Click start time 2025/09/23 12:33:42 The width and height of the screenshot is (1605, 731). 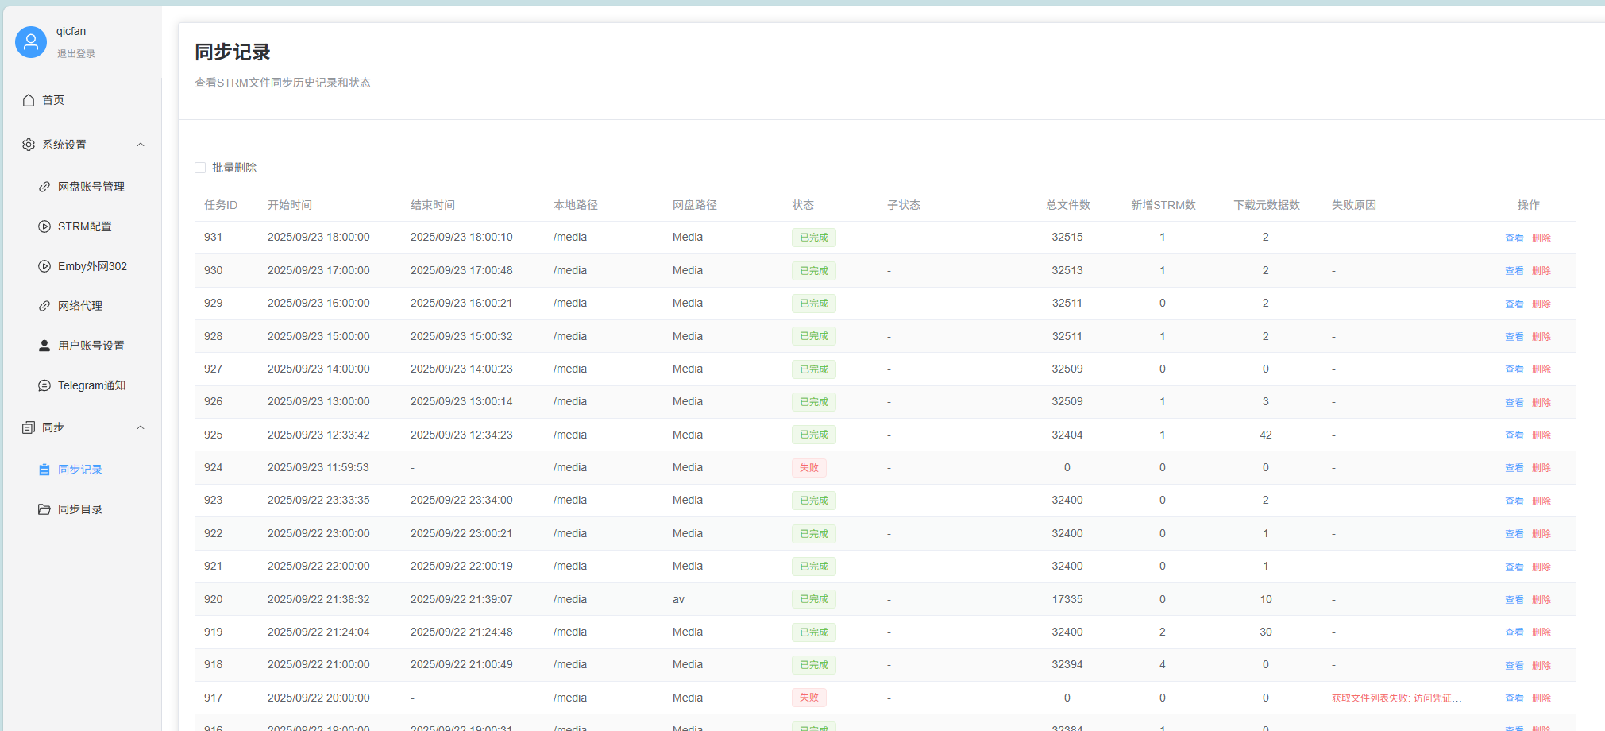click(318, 435)
